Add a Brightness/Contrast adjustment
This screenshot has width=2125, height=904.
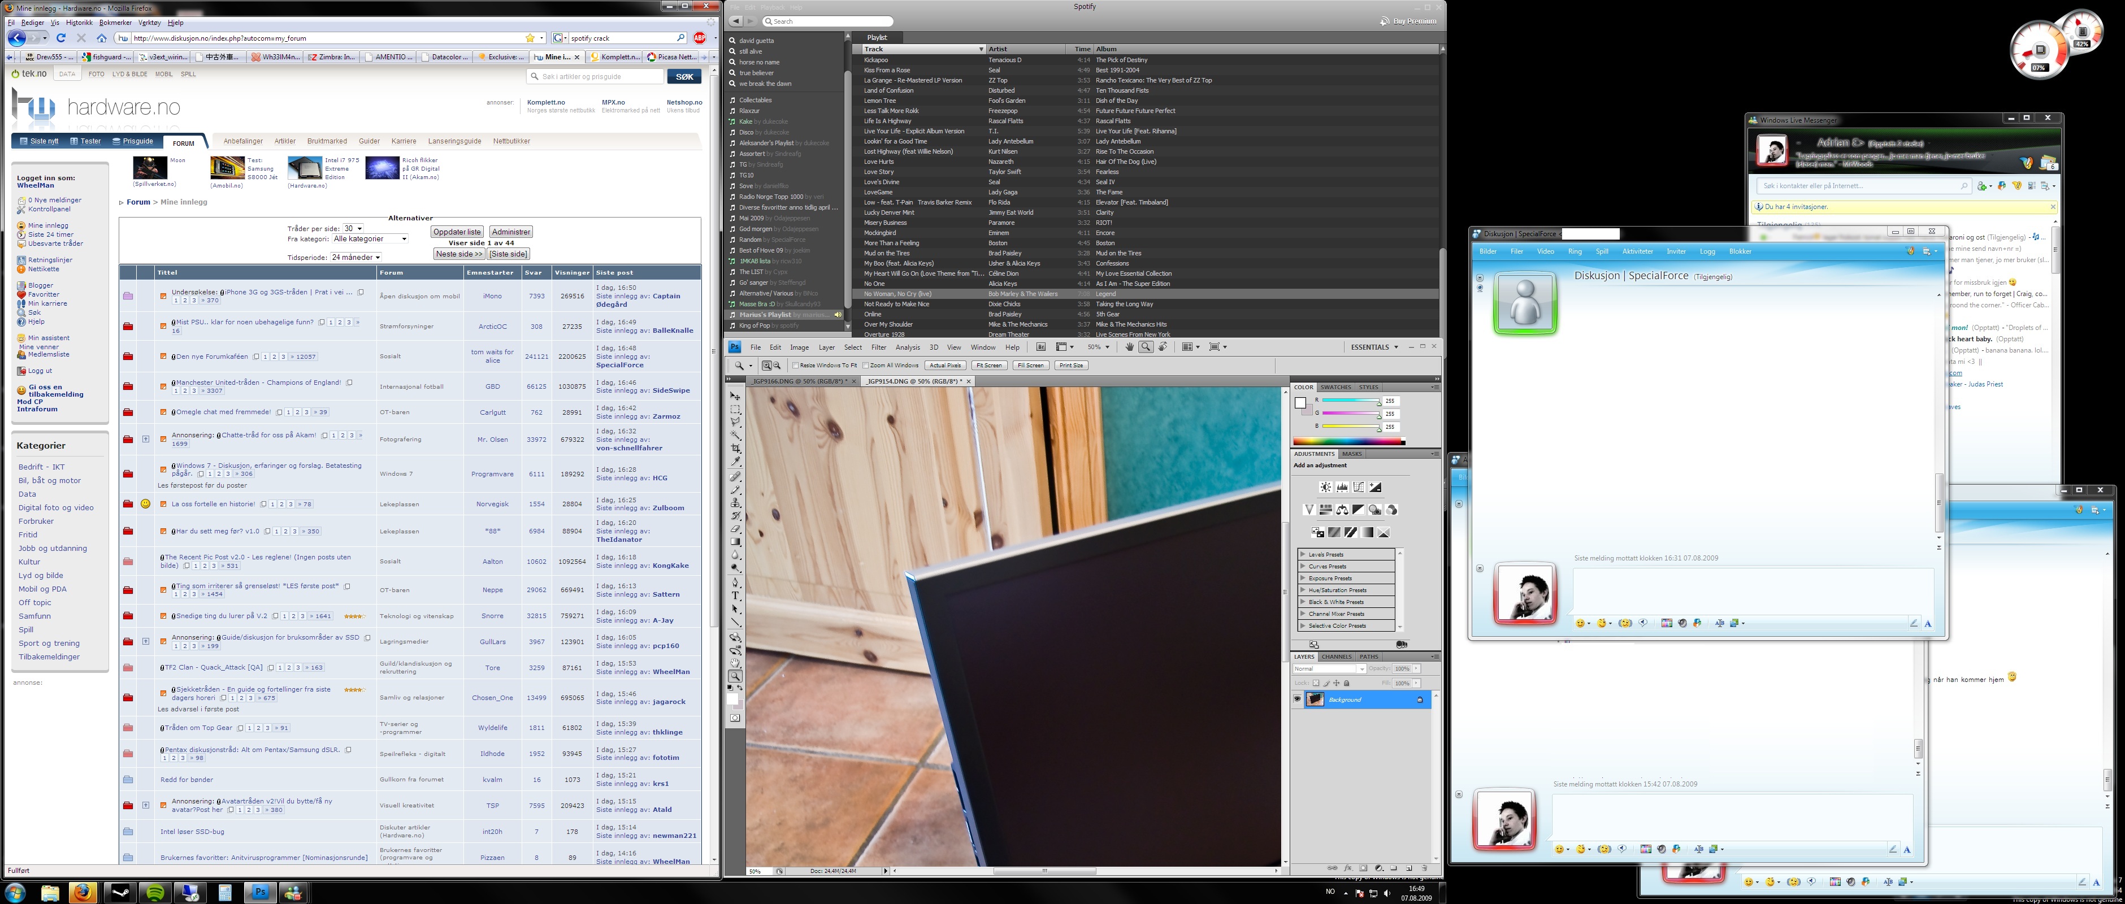tap(1325, 488)
